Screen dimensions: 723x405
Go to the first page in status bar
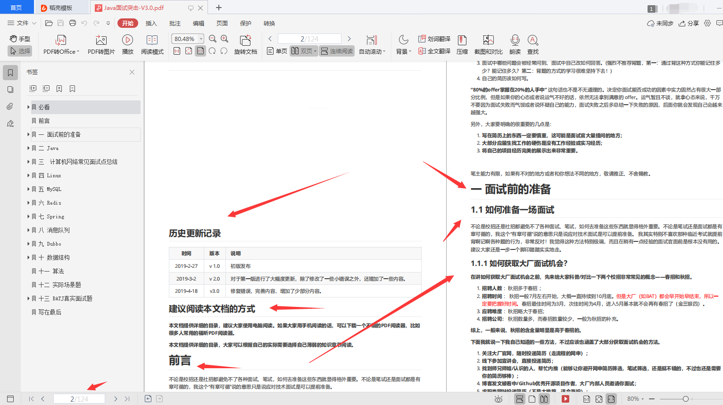(x=31, y=399)
